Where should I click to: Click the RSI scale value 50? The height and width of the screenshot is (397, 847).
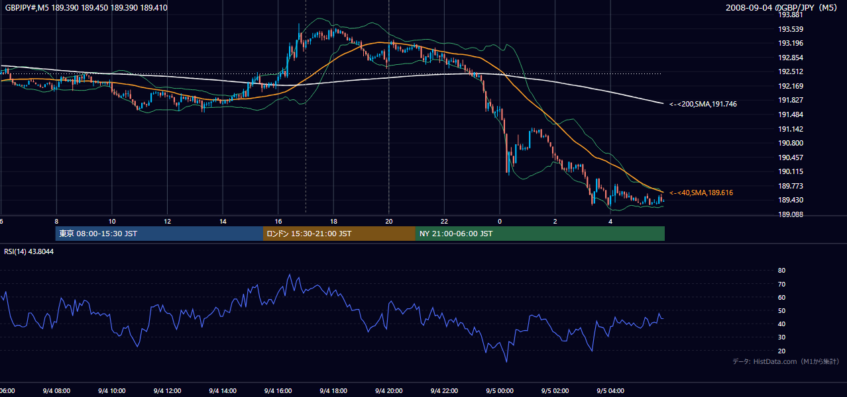pyautogui.click(x=782, y=310)
